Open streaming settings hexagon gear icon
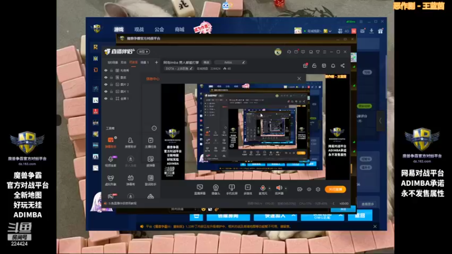Image resolution: width=452 pixels, height=254 pixels. click(x=318, y=189)
